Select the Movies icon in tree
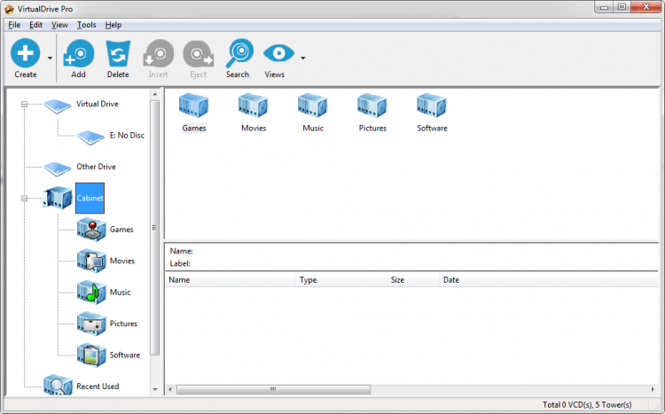The height and width of the screenshot is (414, 665). pyautogui.click(x=91, y=261)
